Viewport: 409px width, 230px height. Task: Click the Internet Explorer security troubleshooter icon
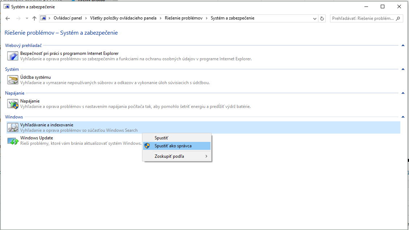(x=13, y=56)
